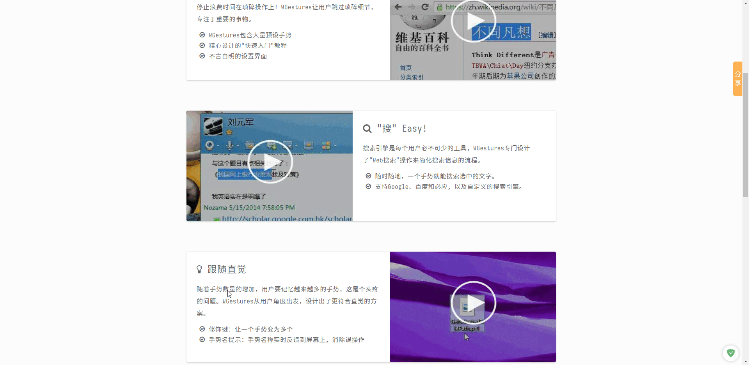Click checkmark icon beside 随时随地 line
The image size is (749, 365).
(x=368, y=176)
